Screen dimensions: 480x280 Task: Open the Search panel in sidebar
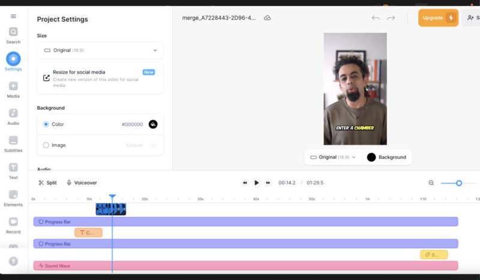tap(13, 35)
